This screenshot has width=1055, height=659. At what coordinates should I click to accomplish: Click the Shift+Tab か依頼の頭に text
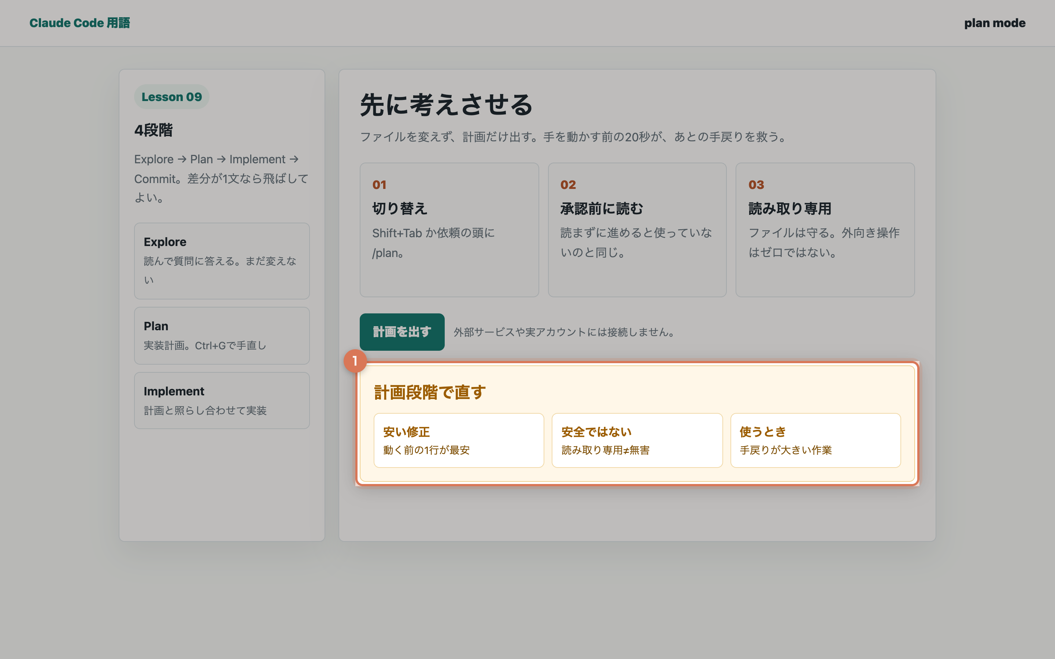pos(433,243)
